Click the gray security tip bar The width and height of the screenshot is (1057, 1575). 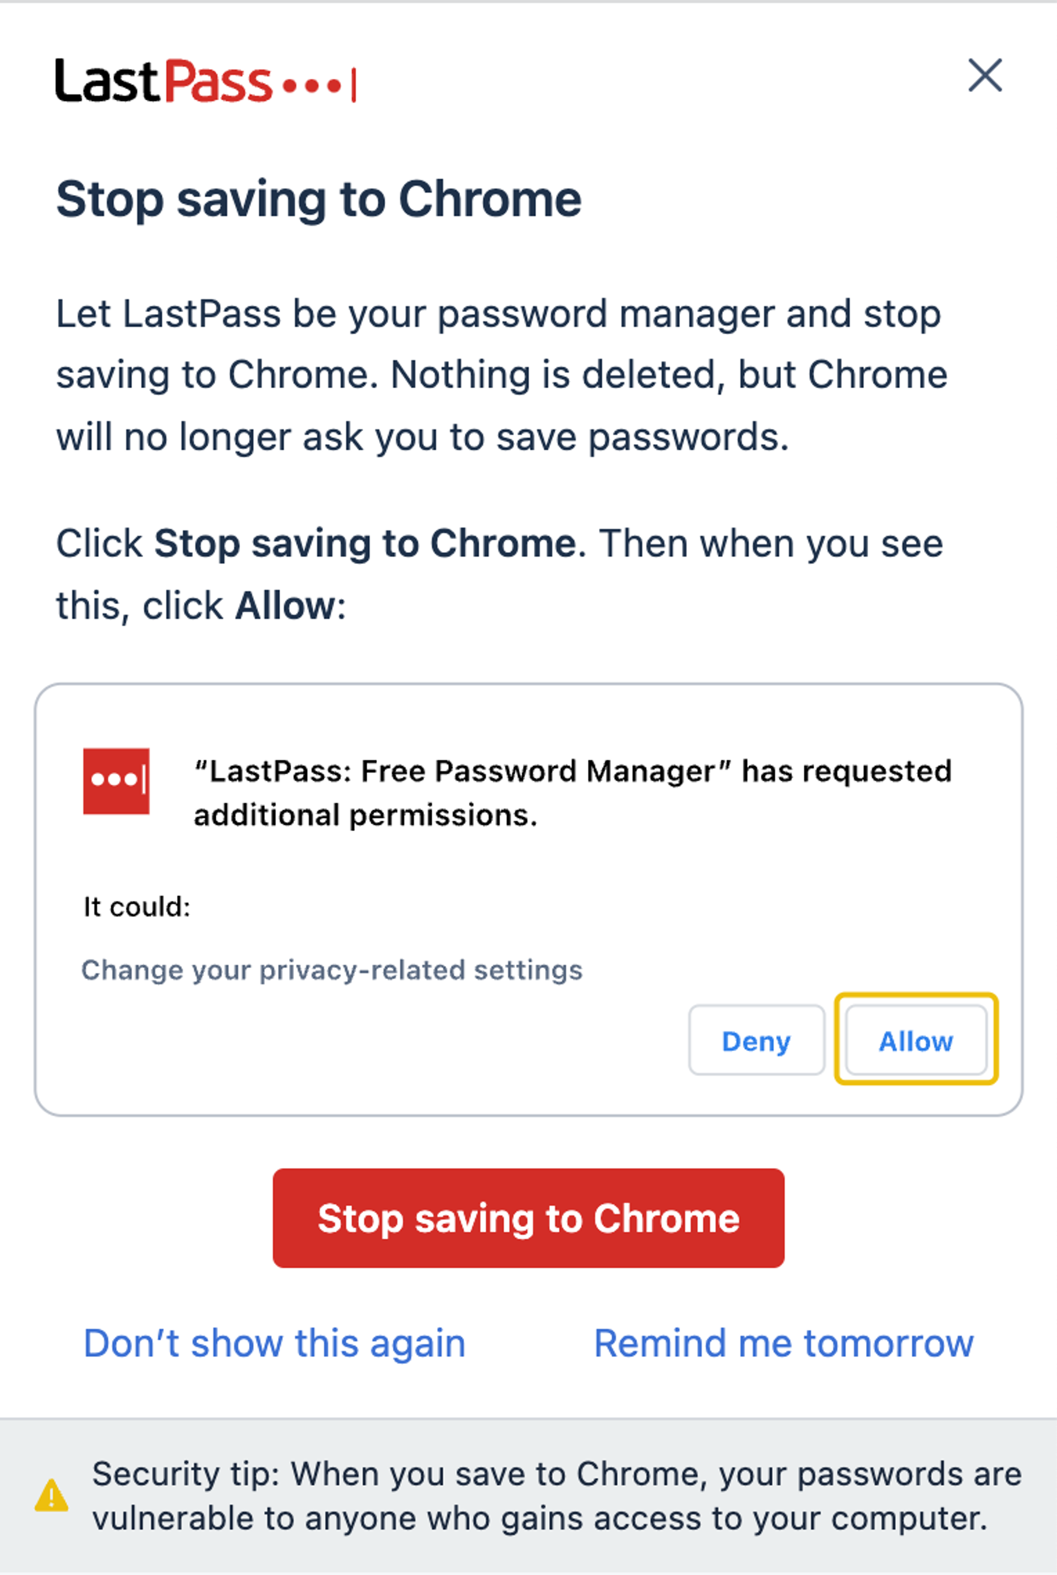pos(528,1497)
